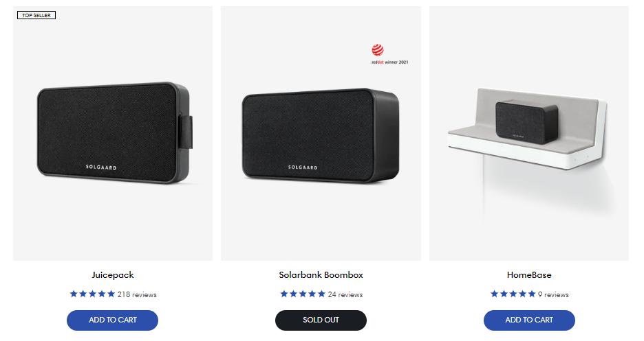The image size is (644, 341).
Task: Open the Solarbank Boombox product title link
Action: (321, 275)
